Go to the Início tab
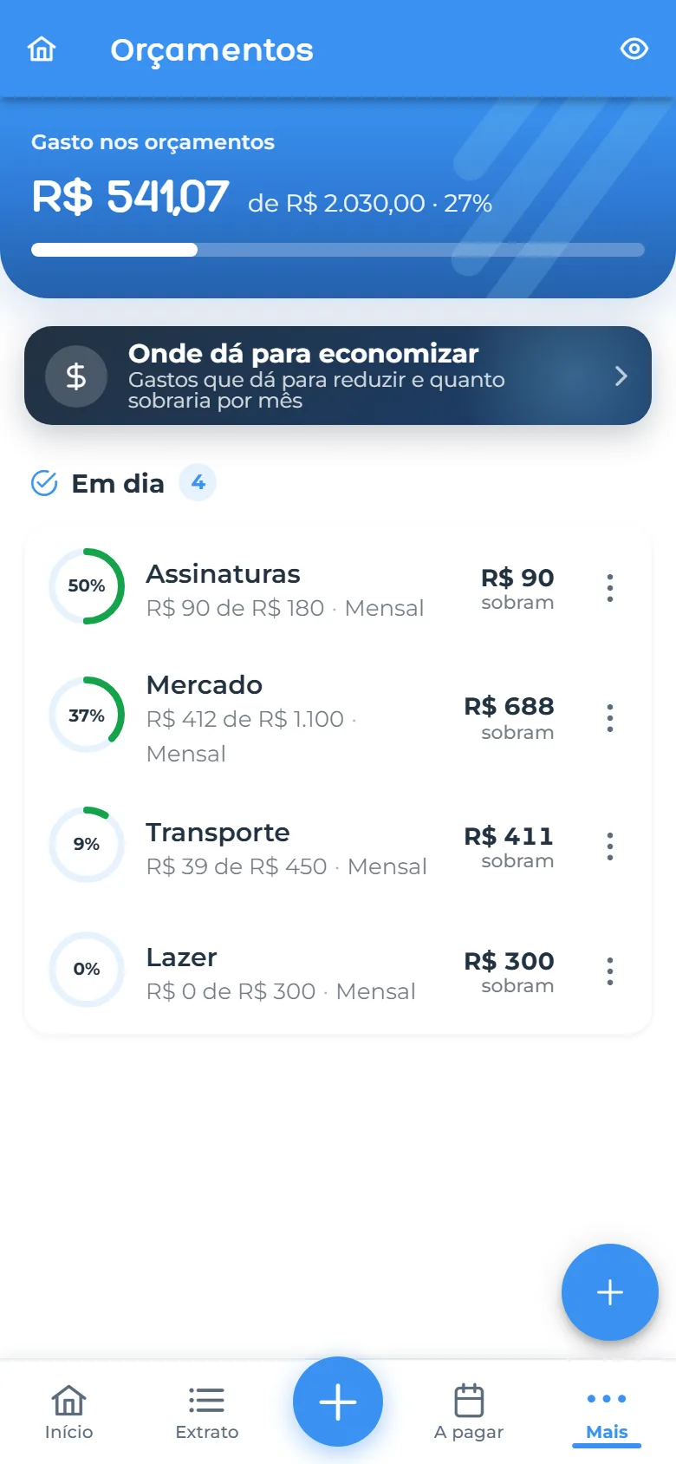This screenshot has width=676, height=1464. (x=69, y=1412)
